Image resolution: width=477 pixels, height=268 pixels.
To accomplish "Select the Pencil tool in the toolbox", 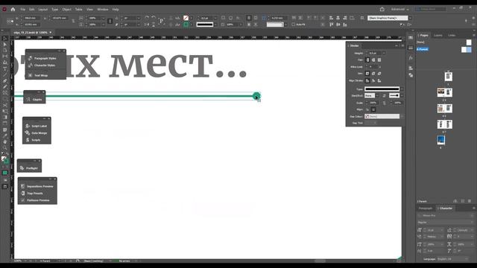I will click(5, 87).
